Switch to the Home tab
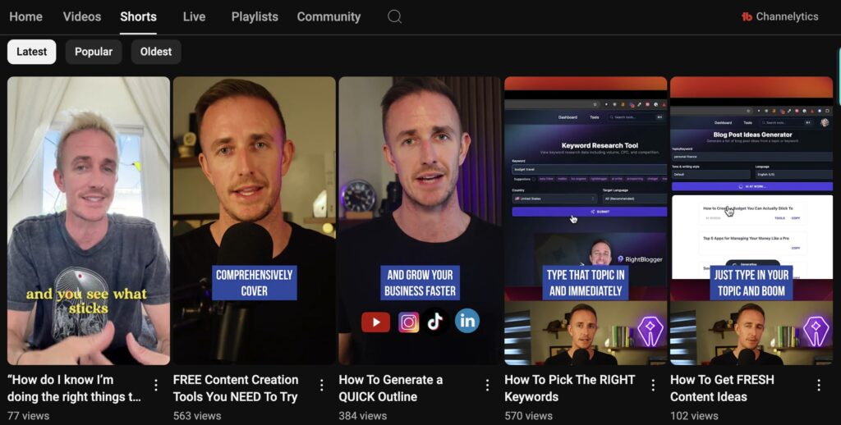The height and width of the screenshot is (425, 841). coord(25,16)
